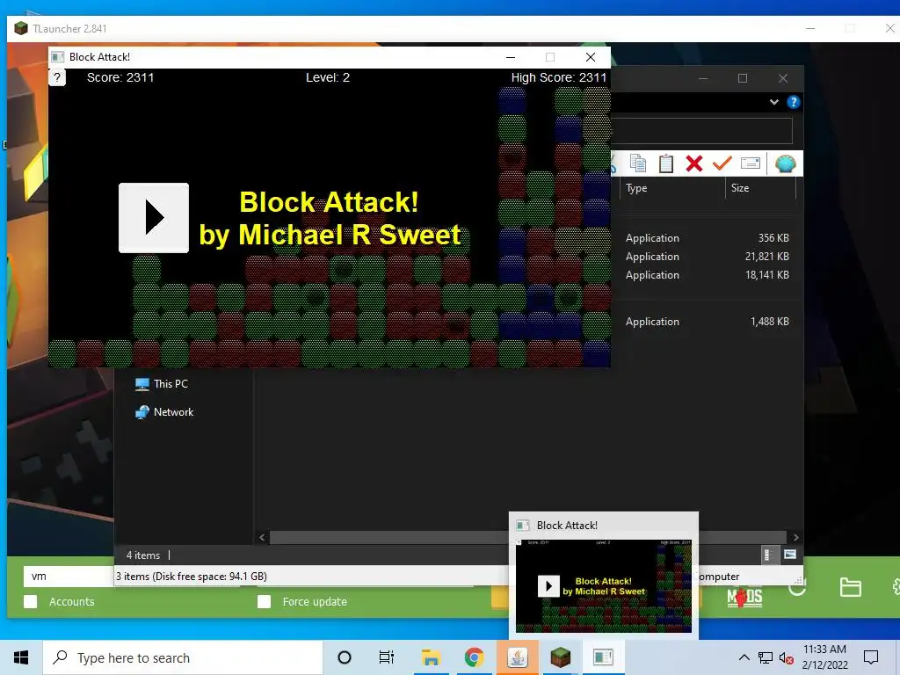The image size is (900, 675).
Task: Click the teal shell icon in the toolbar
Action: [x=785, y=163]
